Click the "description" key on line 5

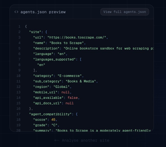46,48
